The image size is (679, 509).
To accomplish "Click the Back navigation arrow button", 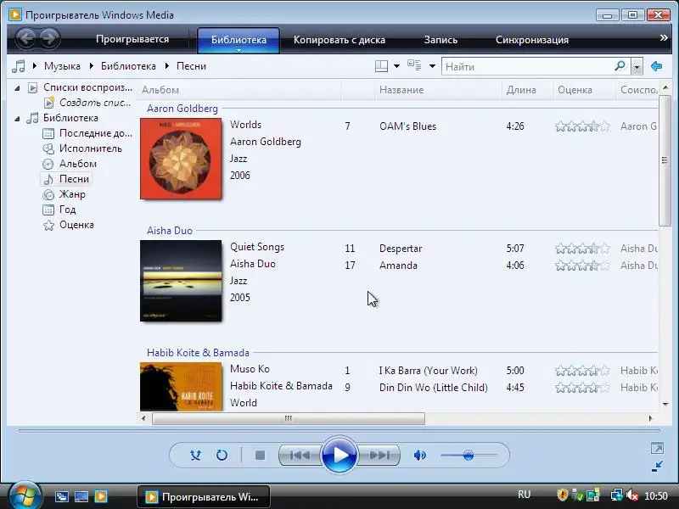I will click(26, 38).
